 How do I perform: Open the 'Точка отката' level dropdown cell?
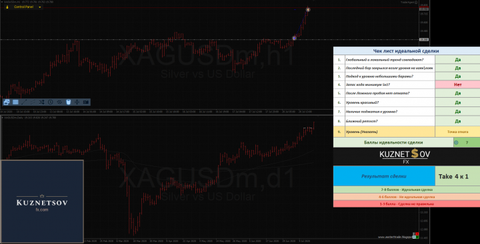click(x=457, y=132)
